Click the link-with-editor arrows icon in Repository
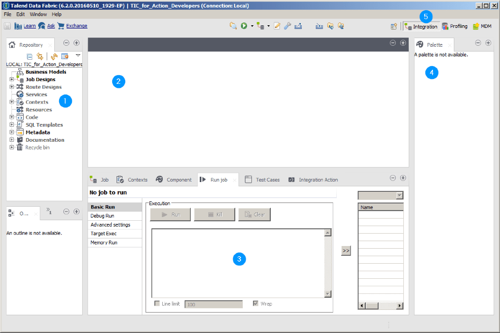This screenshot has height=333, width=500. (x=40, y=56)
